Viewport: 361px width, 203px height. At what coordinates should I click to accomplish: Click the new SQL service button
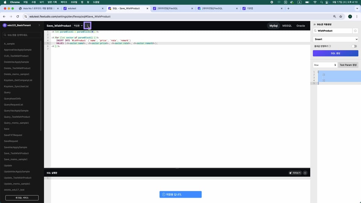click(22, 198)
